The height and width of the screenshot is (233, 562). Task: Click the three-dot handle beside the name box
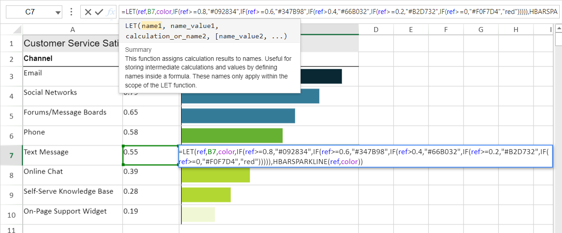point(71,12)
